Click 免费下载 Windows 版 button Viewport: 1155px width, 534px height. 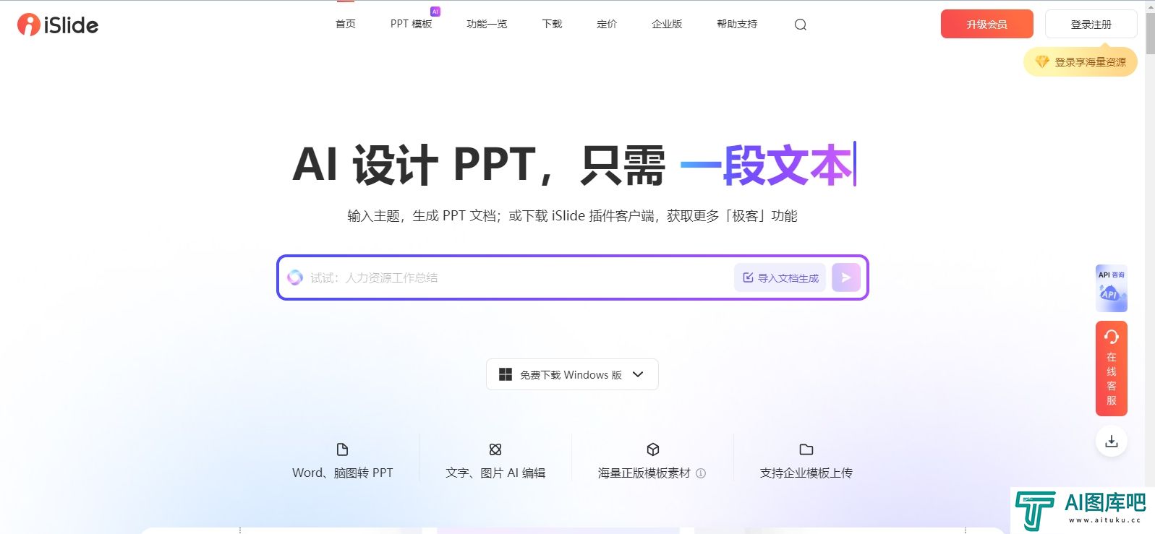(x=572, y=374)
